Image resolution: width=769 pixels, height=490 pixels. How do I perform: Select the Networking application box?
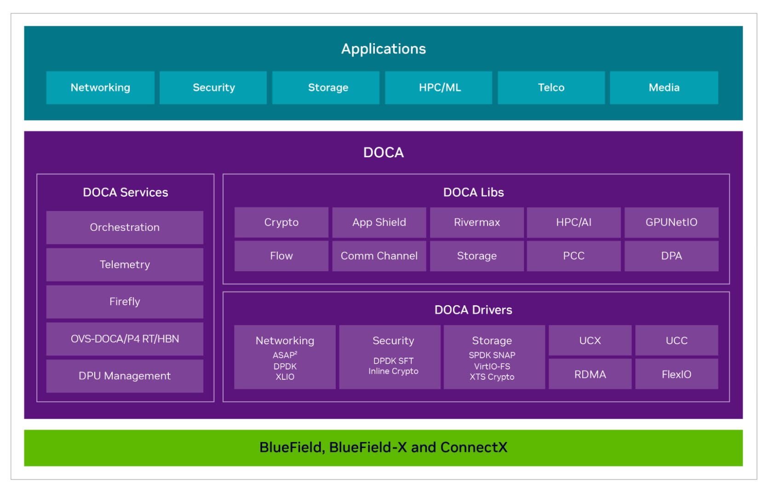point(100,87)
